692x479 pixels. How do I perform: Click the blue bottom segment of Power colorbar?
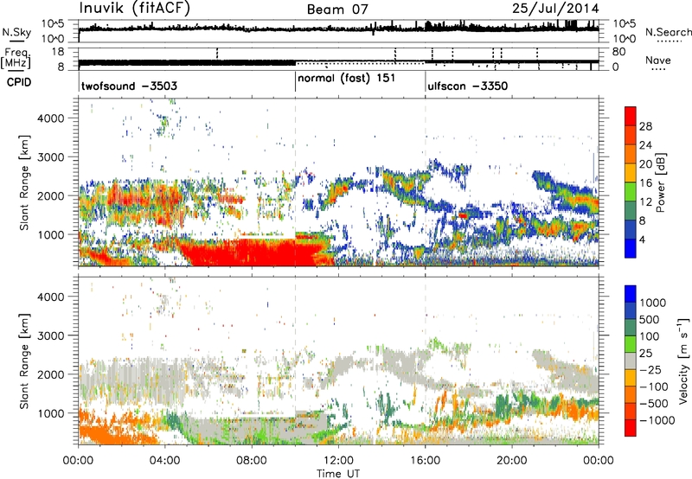[x=631, y=248]
